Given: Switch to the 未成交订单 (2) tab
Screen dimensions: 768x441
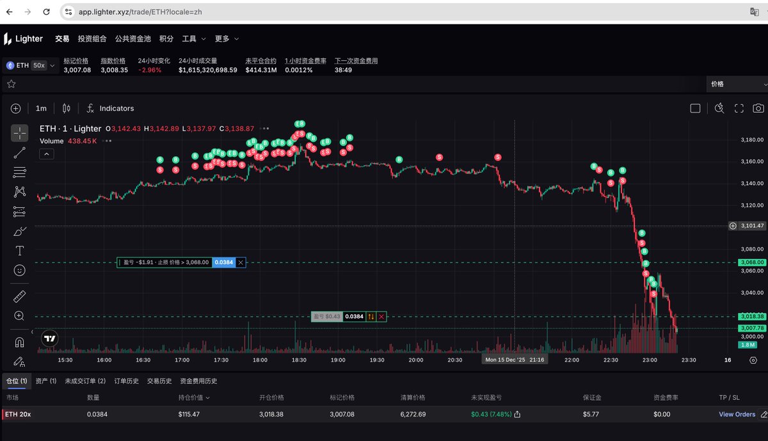Looking at the screenshot, I should (x=85, y=381).
